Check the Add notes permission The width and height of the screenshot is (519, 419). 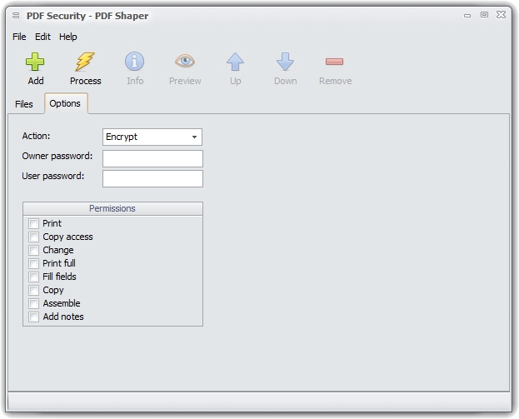tap(33, 317)
